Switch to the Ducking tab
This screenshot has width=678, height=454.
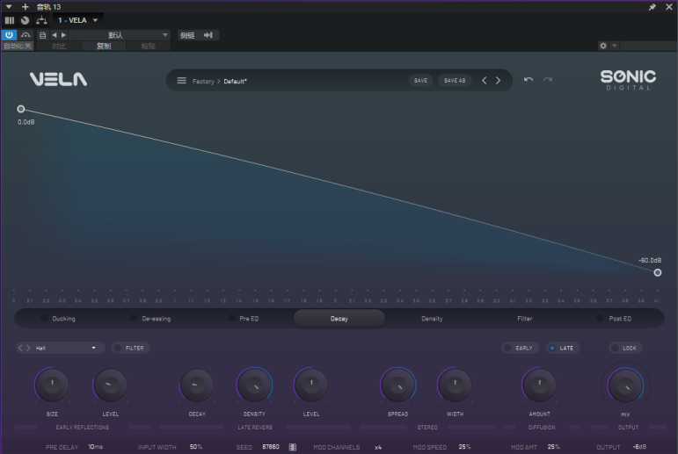pos(58,319)
